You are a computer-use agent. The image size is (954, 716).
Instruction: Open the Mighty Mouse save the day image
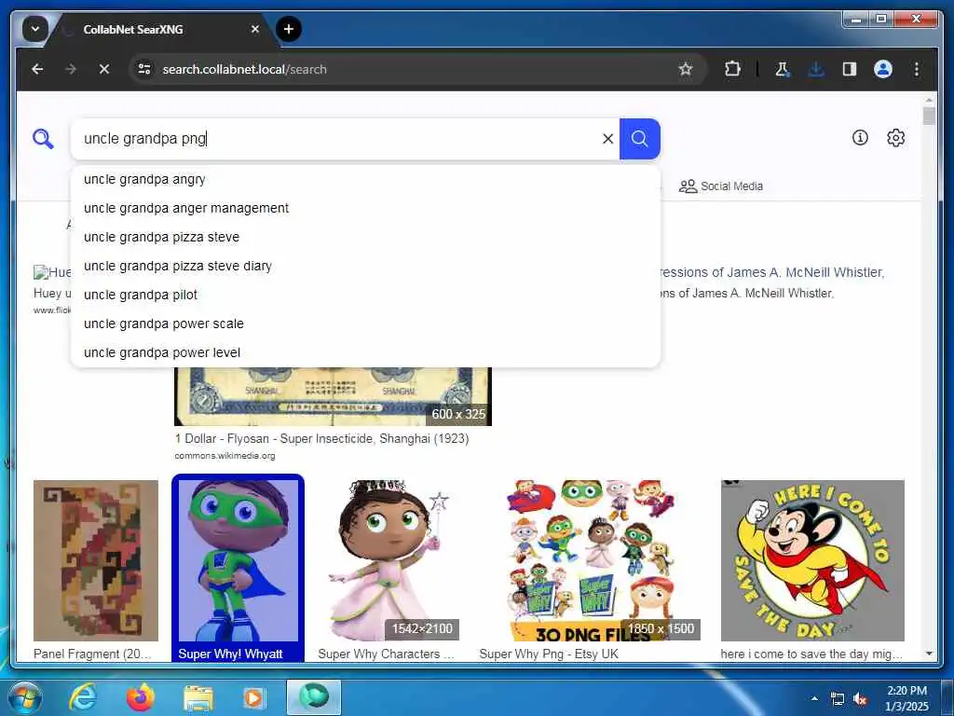tap(812, 560)
